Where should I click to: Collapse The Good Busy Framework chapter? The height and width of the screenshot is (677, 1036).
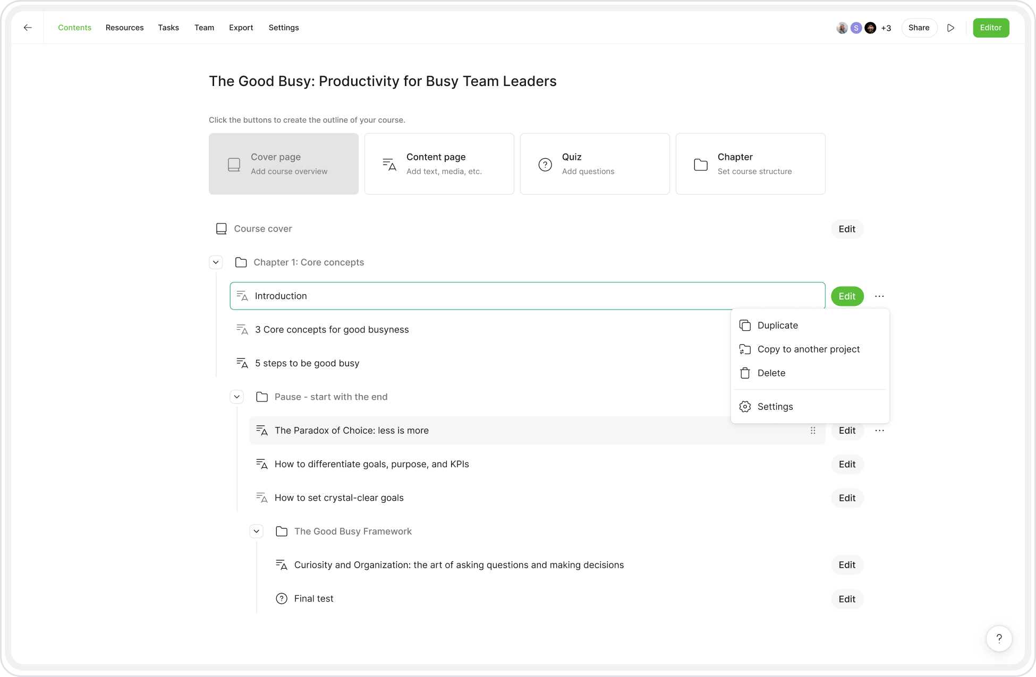tap(257, 531)
